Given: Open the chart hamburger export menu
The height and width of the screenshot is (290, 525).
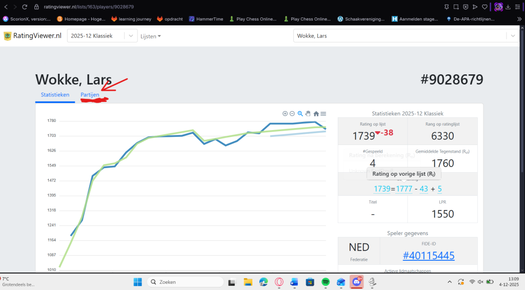Looking at the screenshot, I should click(x=324, y=114).
